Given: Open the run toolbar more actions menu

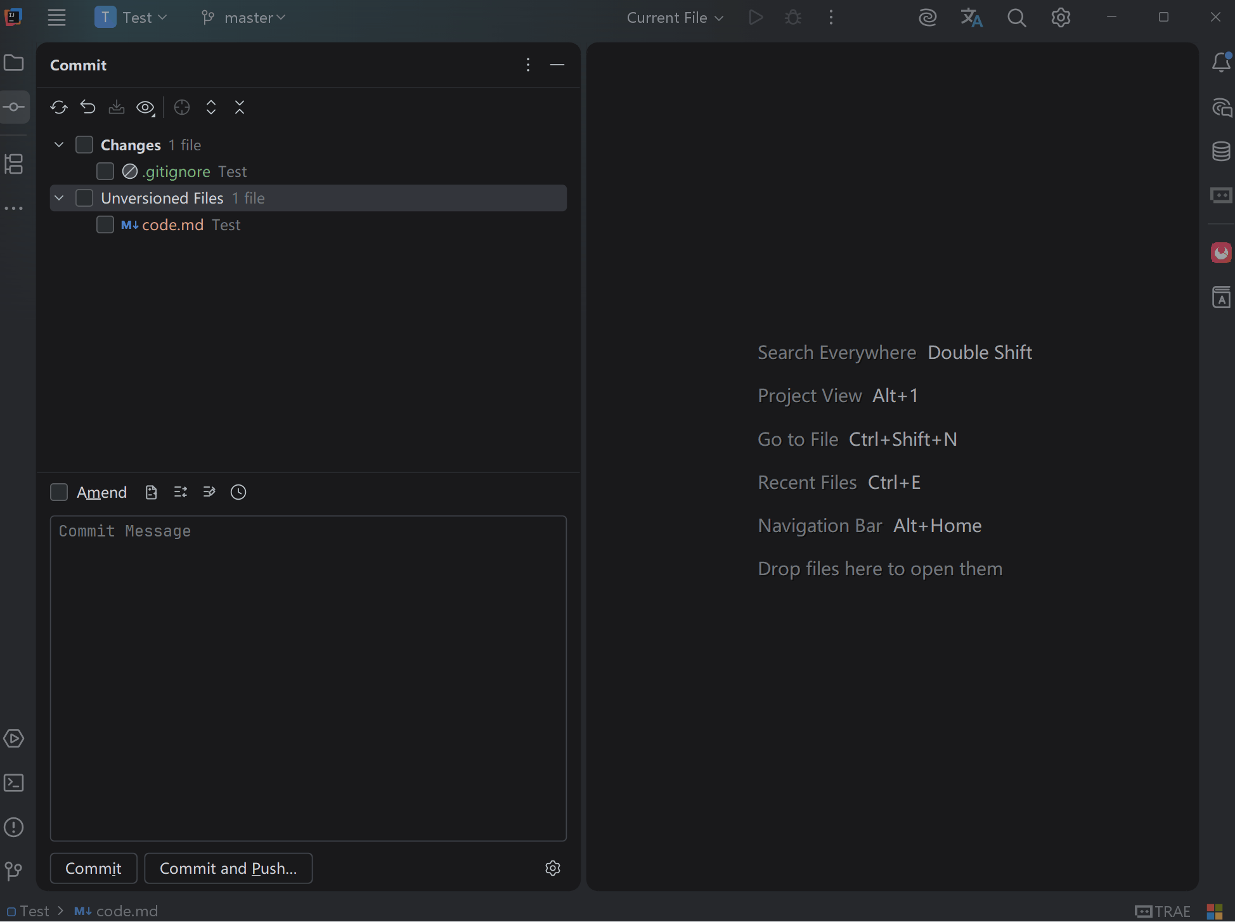Looking at the screenshot, I should [831, 17].
